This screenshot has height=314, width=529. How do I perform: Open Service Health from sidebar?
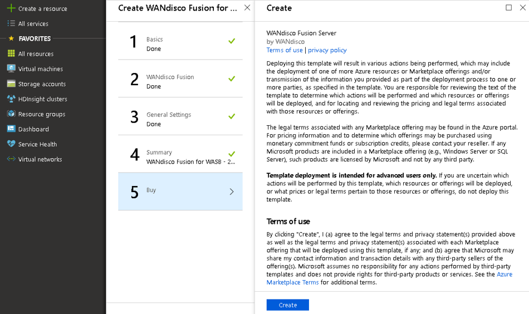37,144
